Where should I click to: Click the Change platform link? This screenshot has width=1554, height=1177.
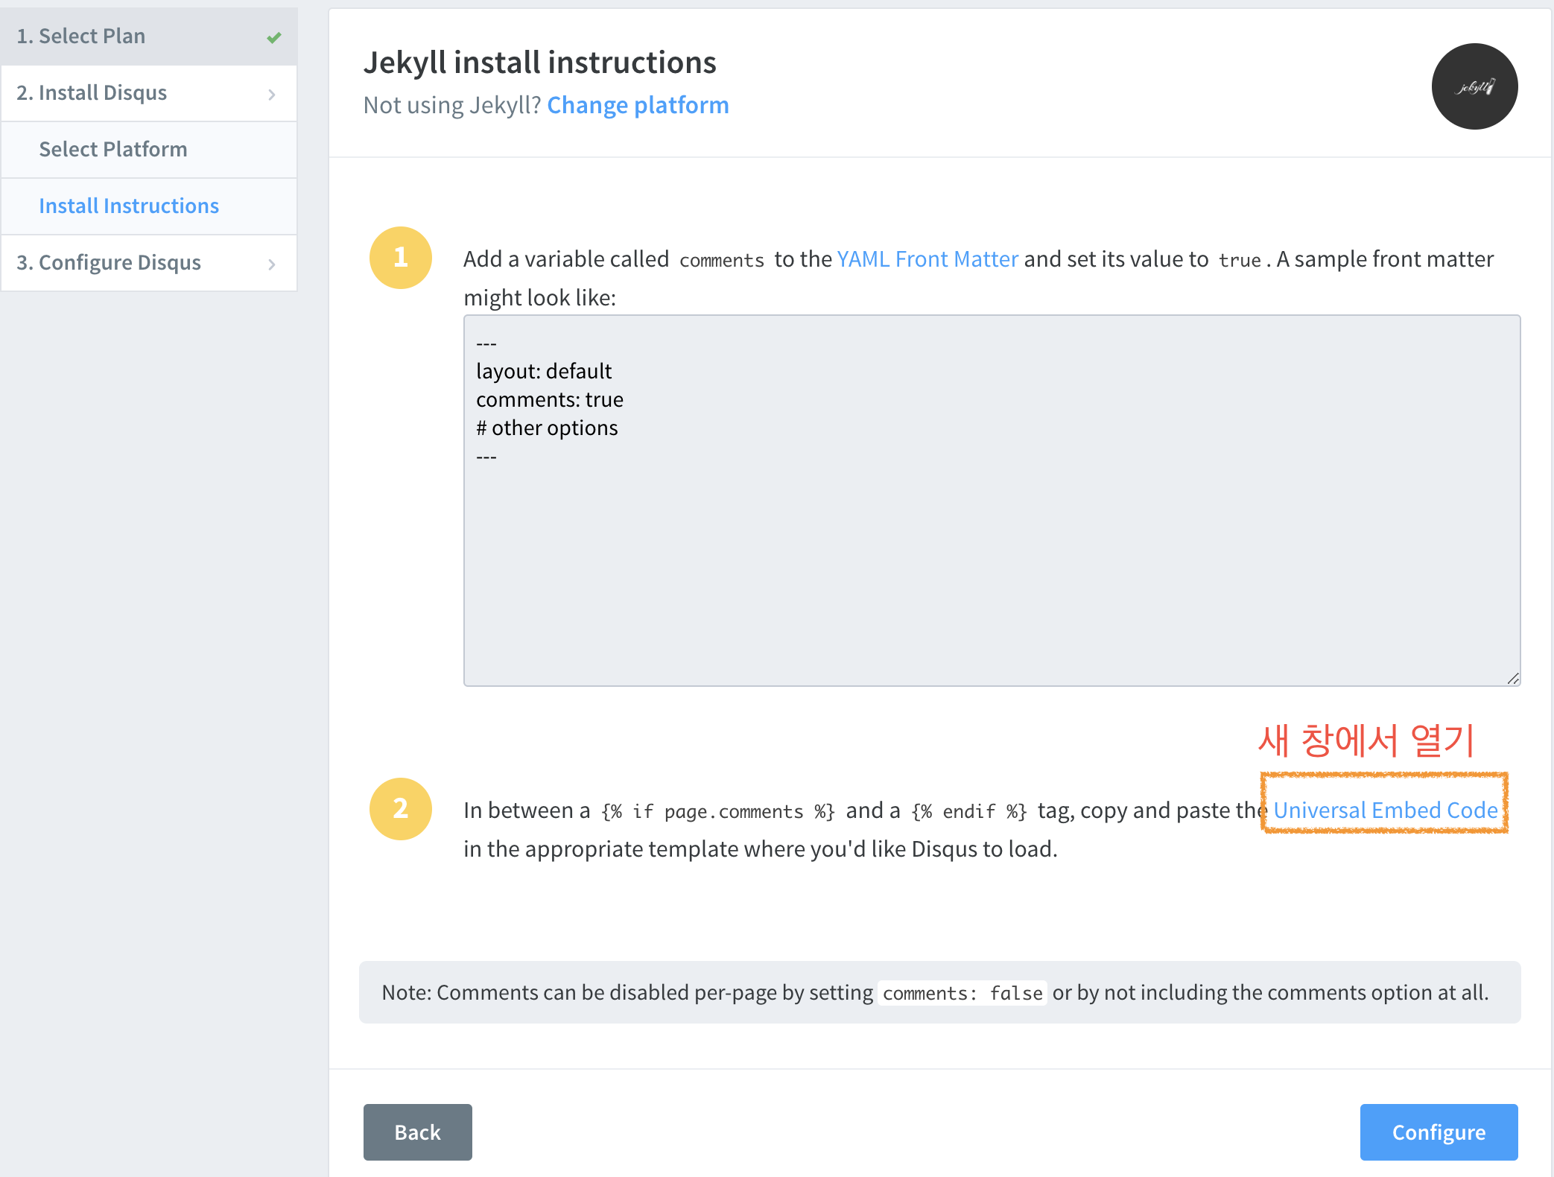point(638,105)
